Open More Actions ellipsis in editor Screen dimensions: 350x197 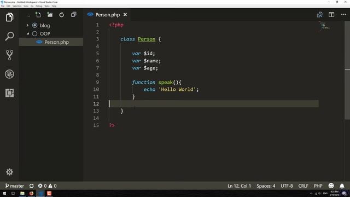(344, 15)
